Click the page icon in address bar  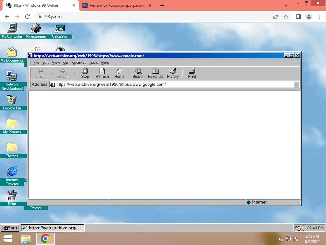pyautogui.click(x=53, y=84)
